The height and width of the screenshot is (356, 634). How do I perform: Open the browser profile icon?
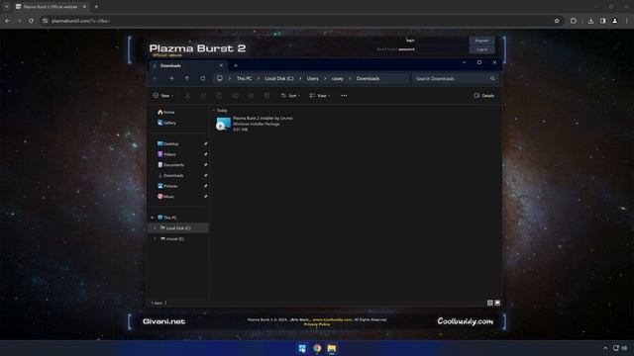click(615, 21)
